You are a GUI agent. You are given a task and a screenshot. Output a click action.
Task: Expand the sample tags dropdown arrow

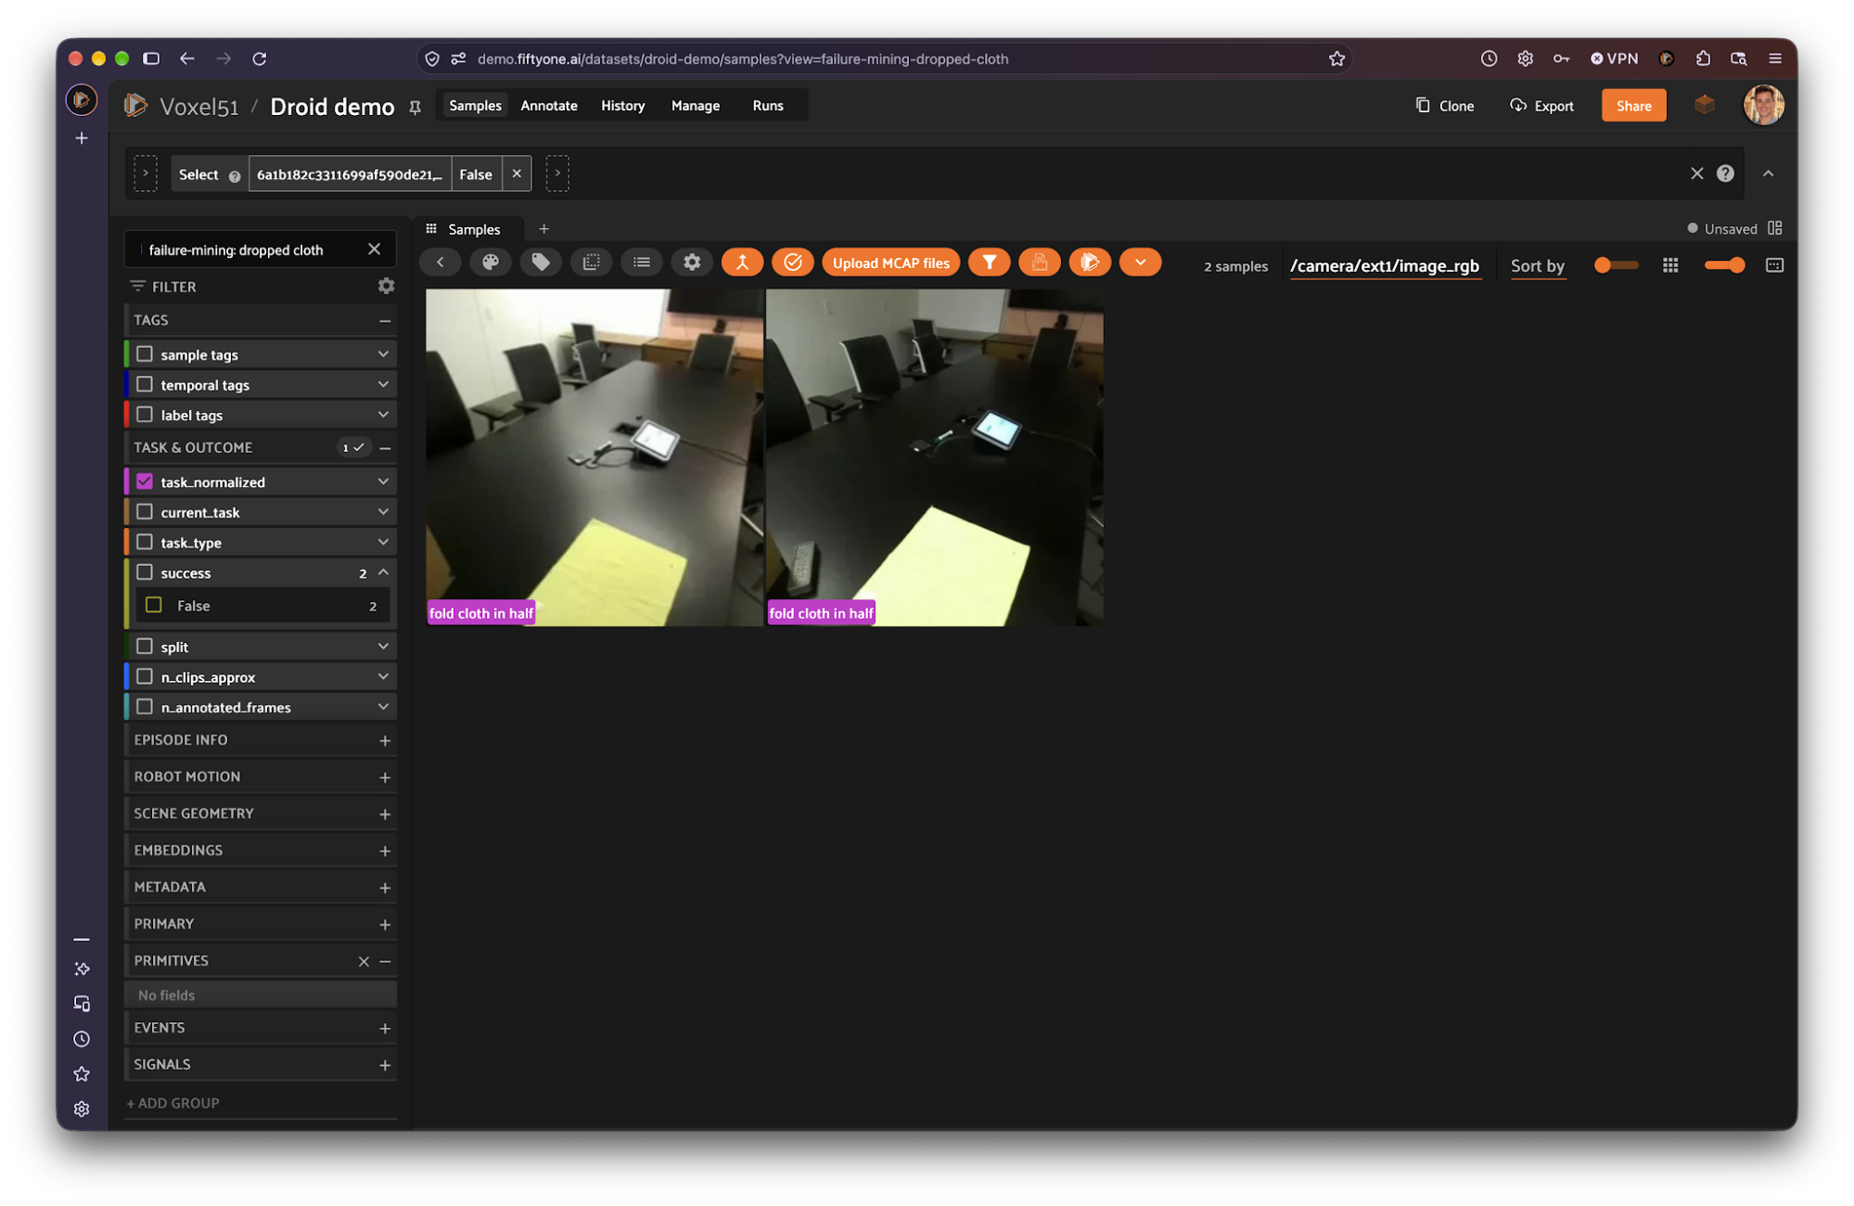383,354
